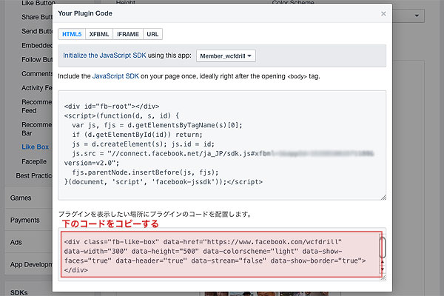Open Best Practices in the background sidebar
This screenshot has height=296, width=444.
pyautogui.click(x=34, y=175)
